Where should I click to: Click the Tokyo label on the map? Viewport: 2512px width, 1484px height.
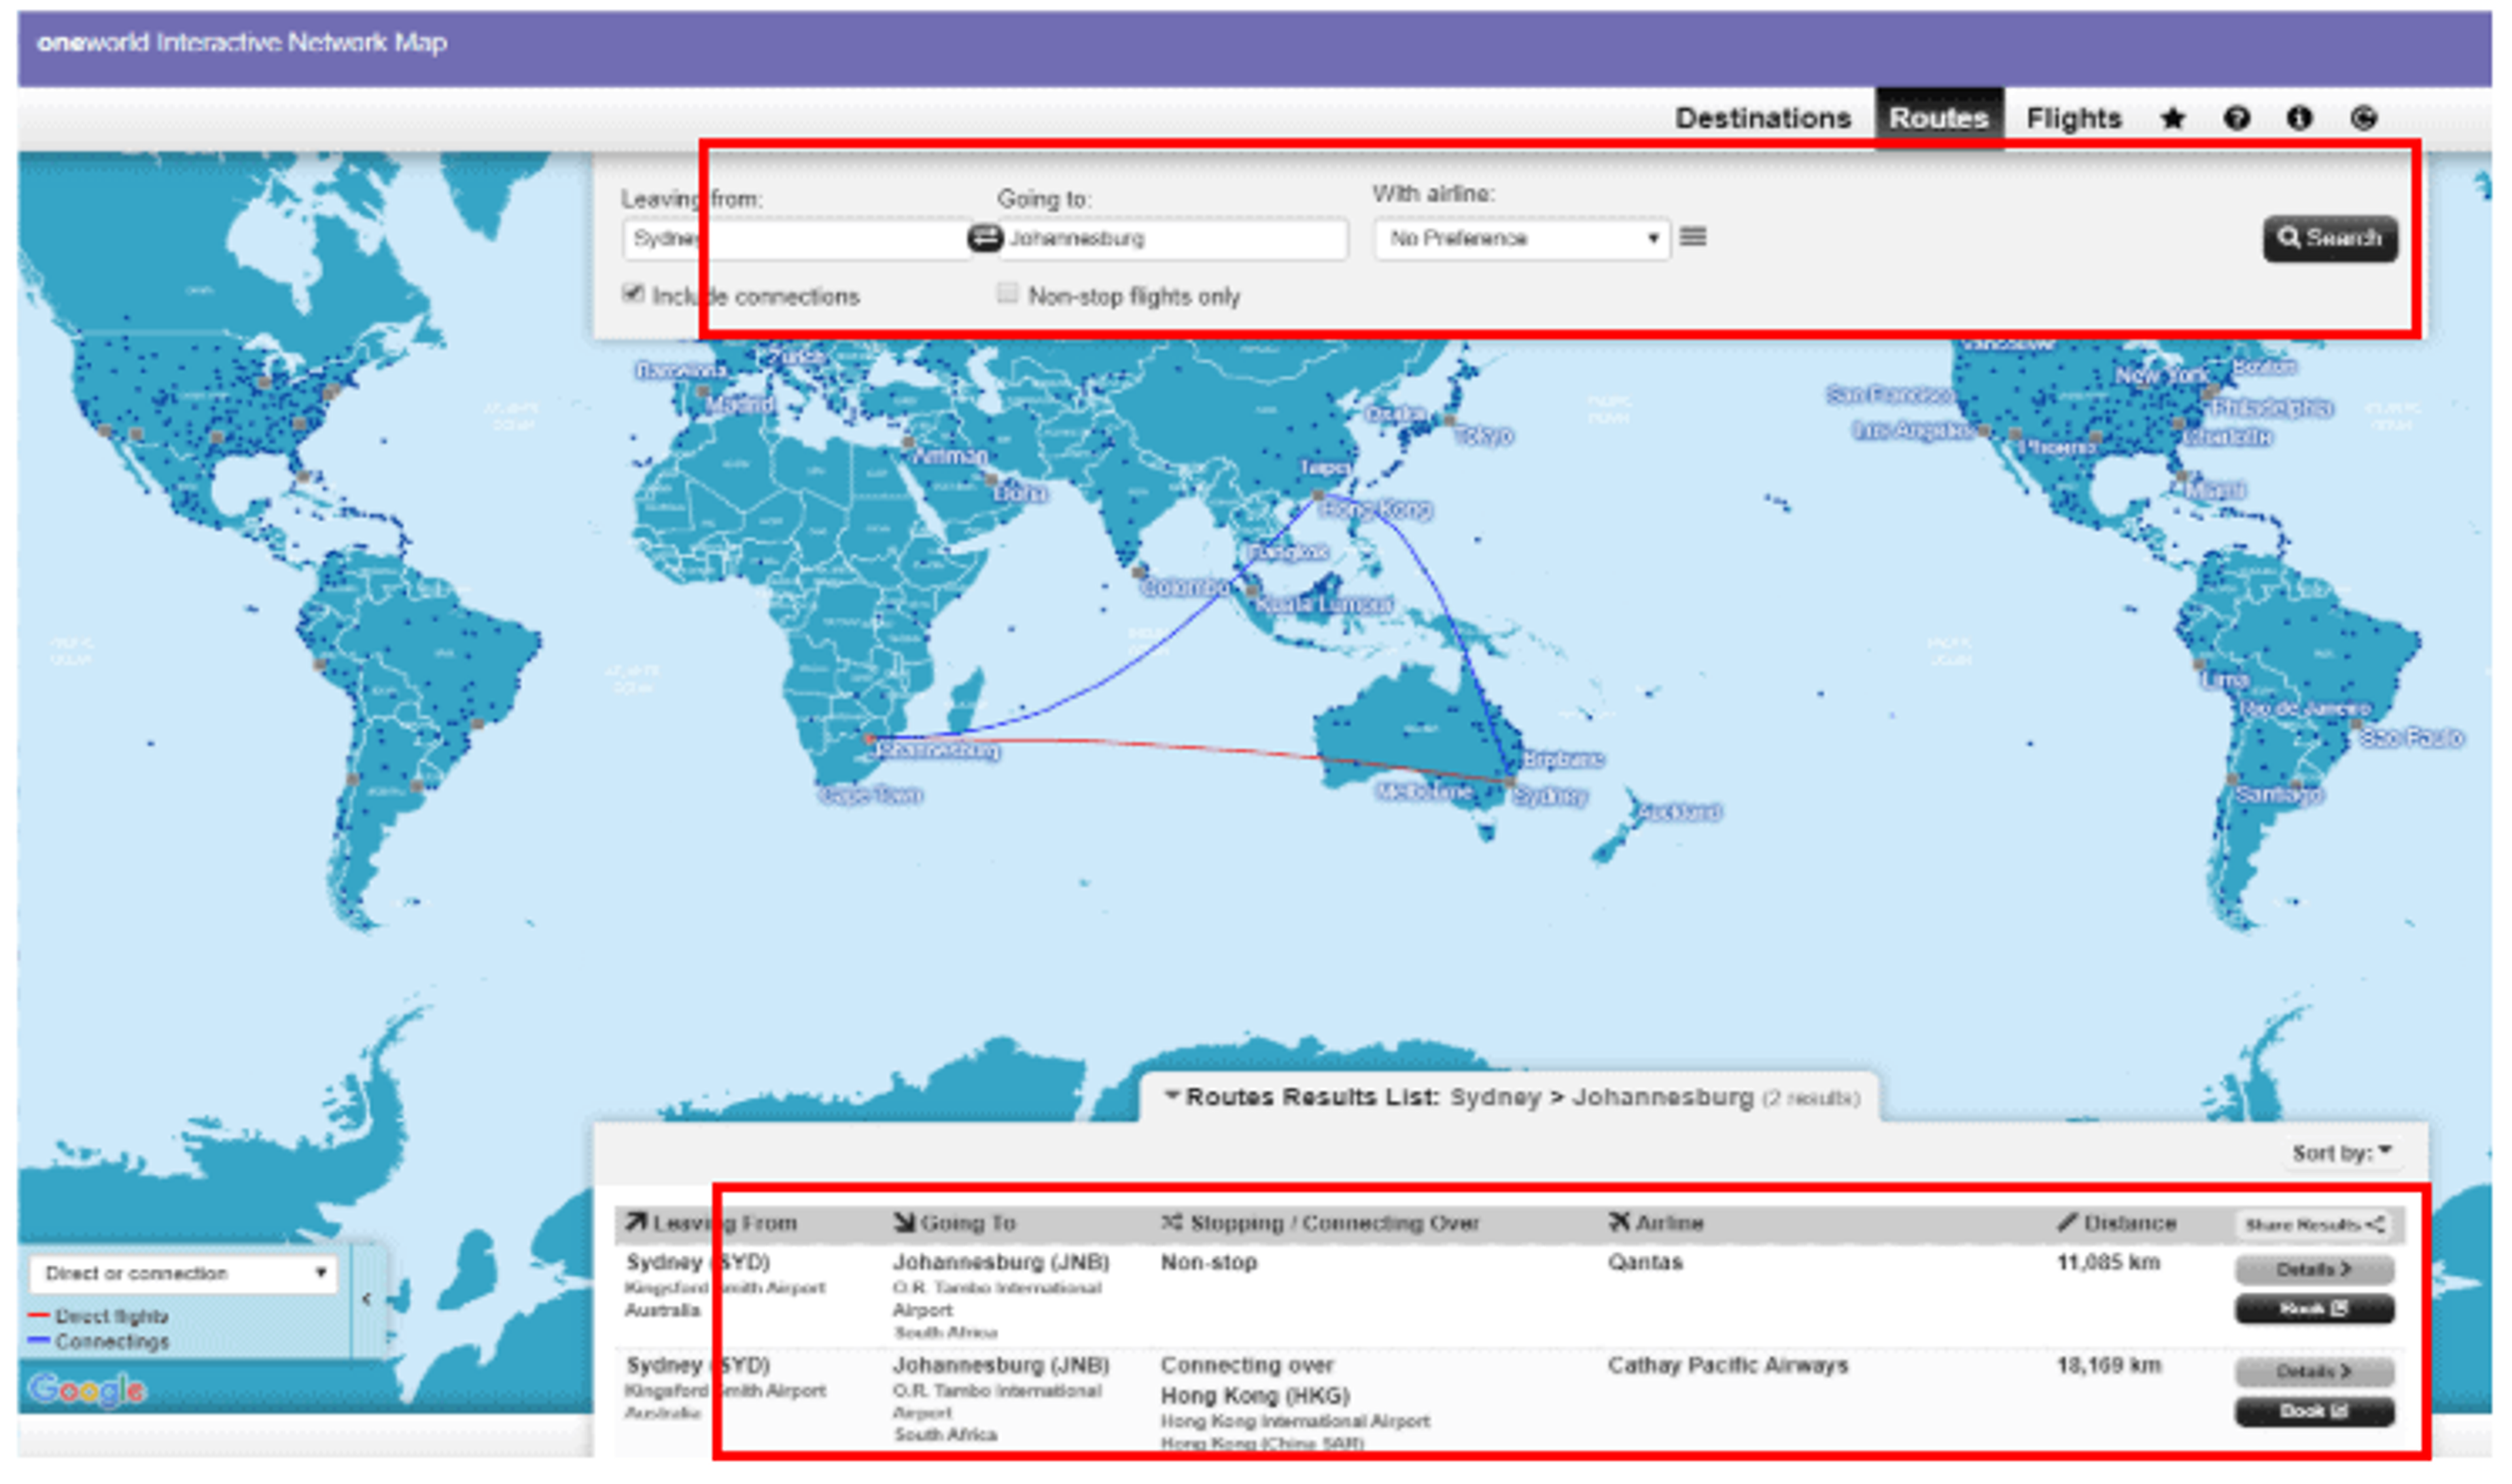coord(1483,436)
